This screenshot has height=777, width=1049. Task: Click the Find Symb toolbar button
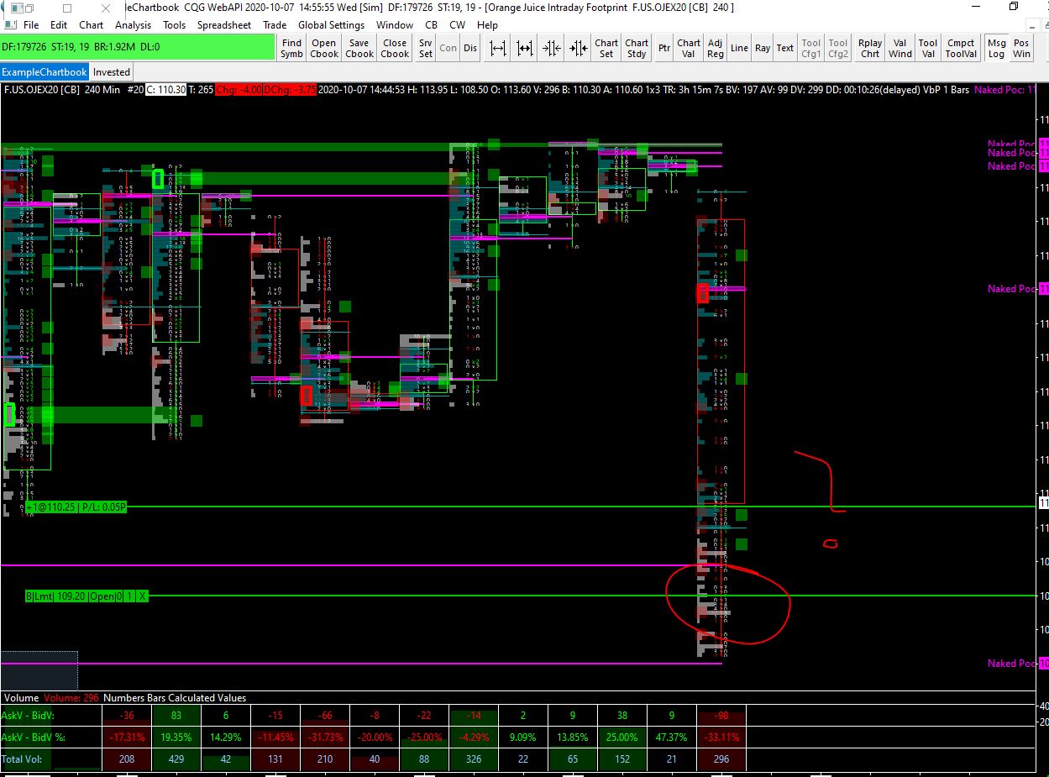pyautogui.click(x=292, y=48)
